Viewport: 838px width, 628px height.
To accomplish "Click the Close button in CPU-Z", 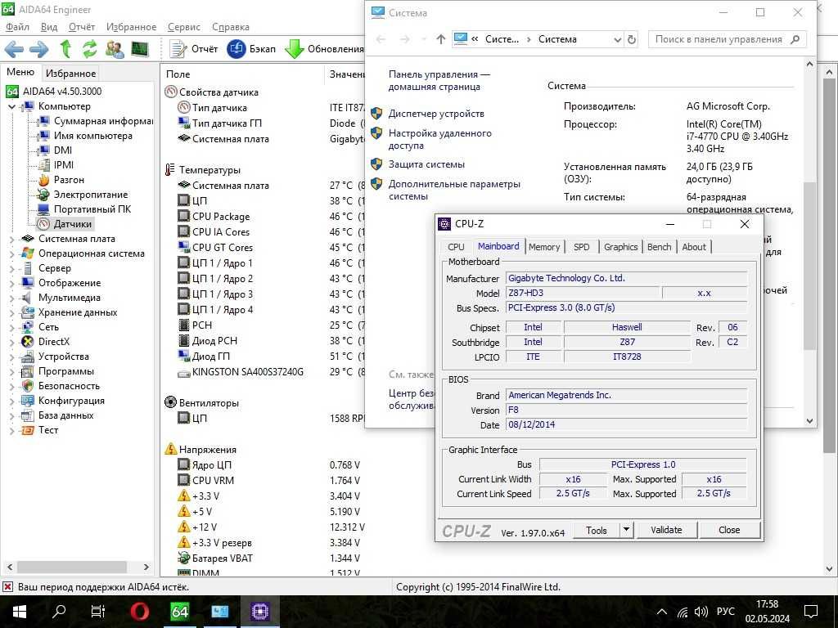I will pyautogui.click(x=729, y=530).
